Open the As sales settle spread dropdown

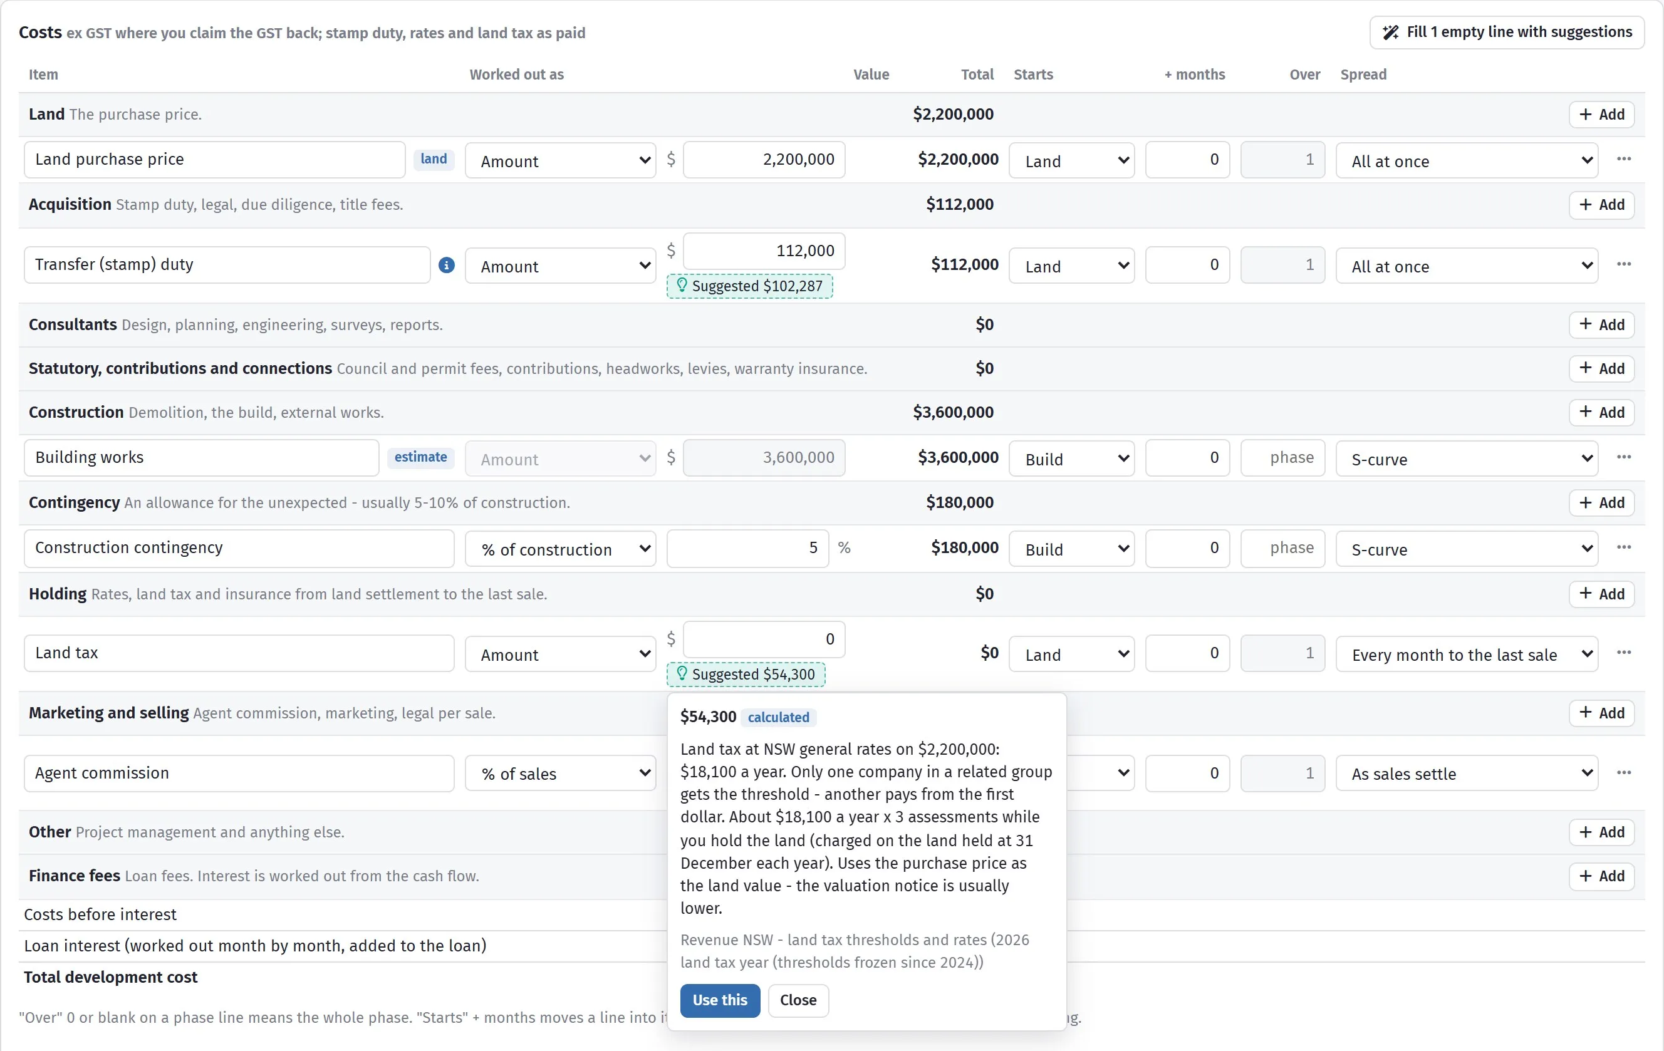(x=1467, y=774)
